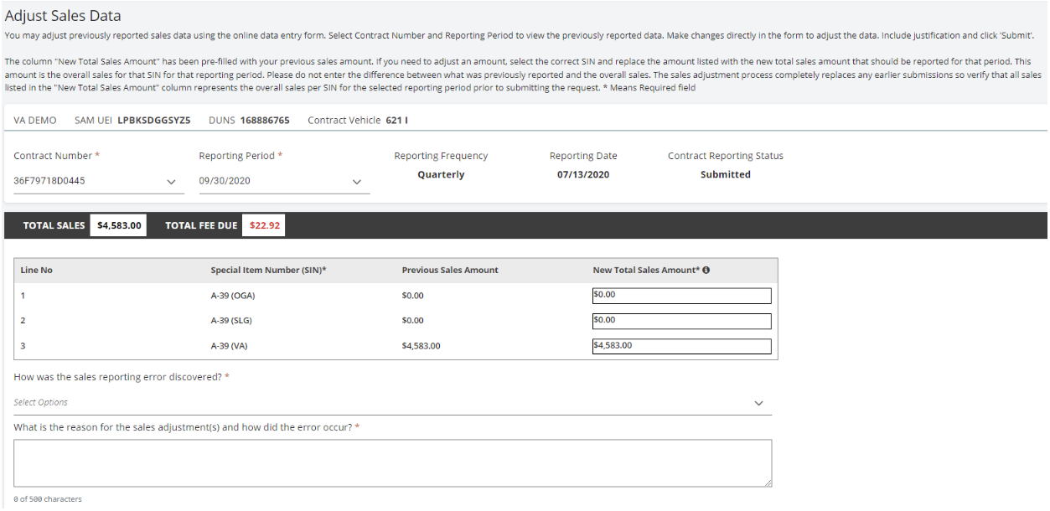Click the 'Adjust Sales Data' heading
Viewport: 1050px width, 511px height.
(63, 15)
